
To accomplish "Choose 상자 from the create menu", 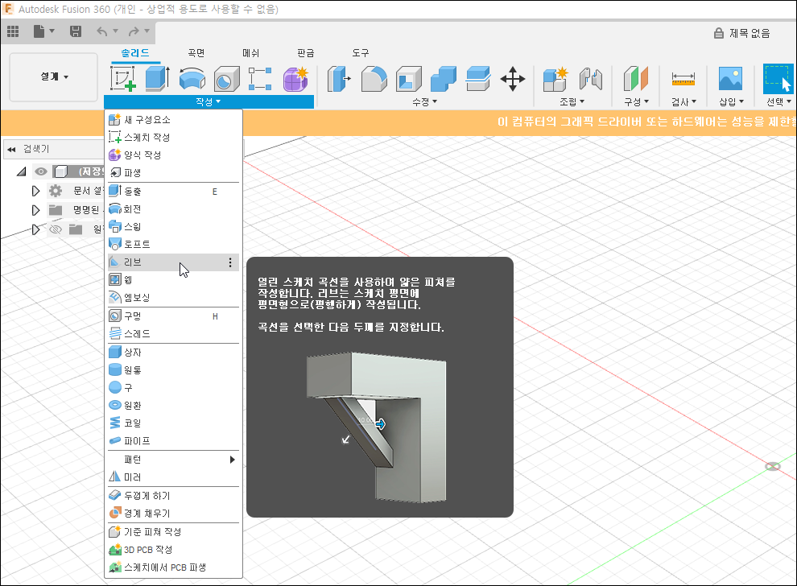I will tap(173, 353).
